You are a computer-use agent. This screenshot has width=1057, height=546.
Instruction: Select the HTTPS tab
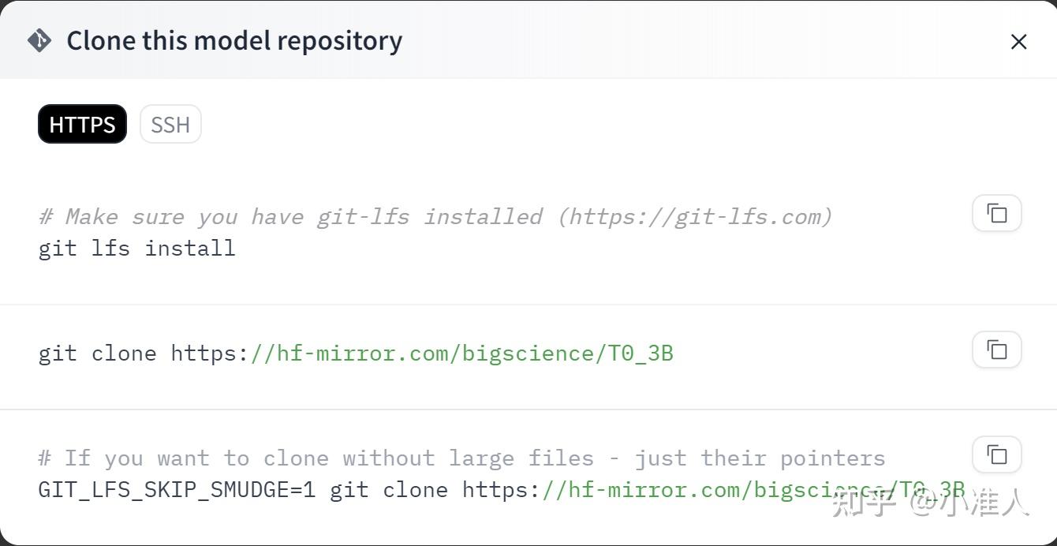[x=82, y=125]
